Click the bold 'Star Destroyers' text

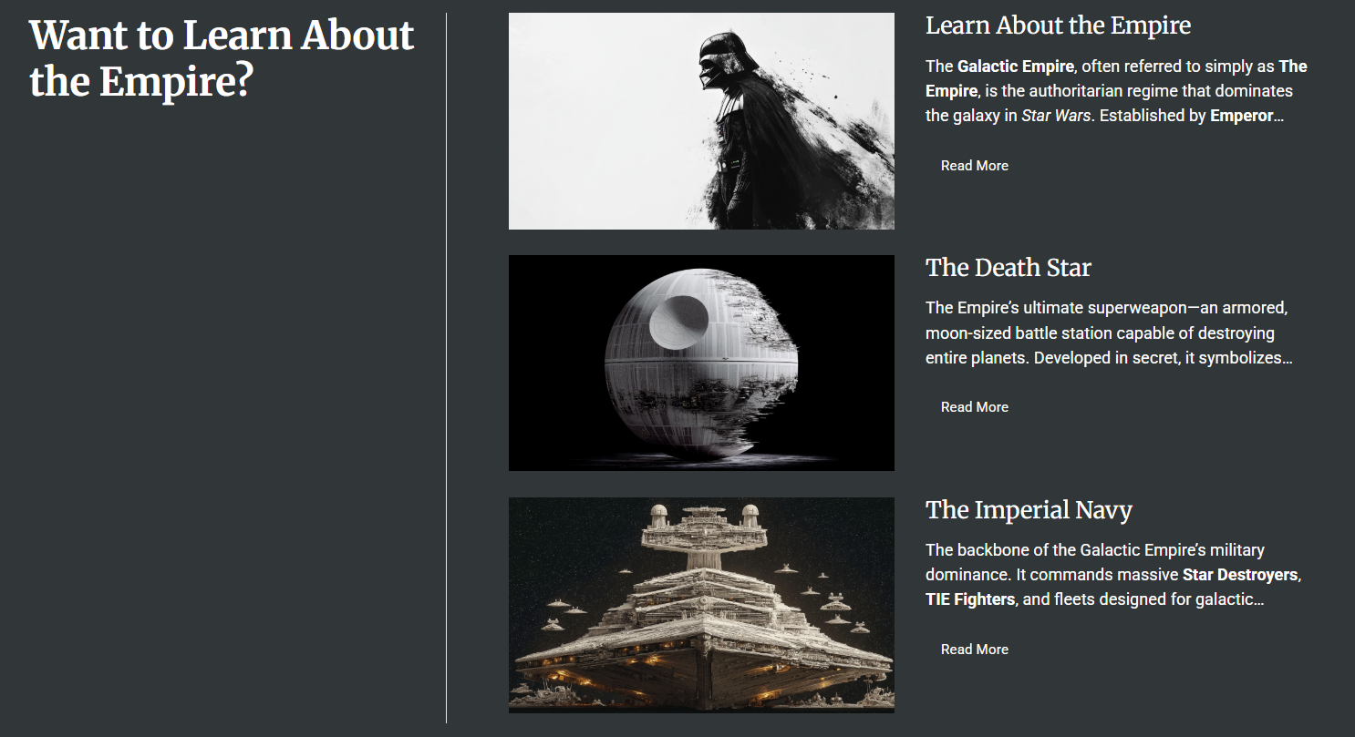pyautogui.click(x=1241, y=575)
